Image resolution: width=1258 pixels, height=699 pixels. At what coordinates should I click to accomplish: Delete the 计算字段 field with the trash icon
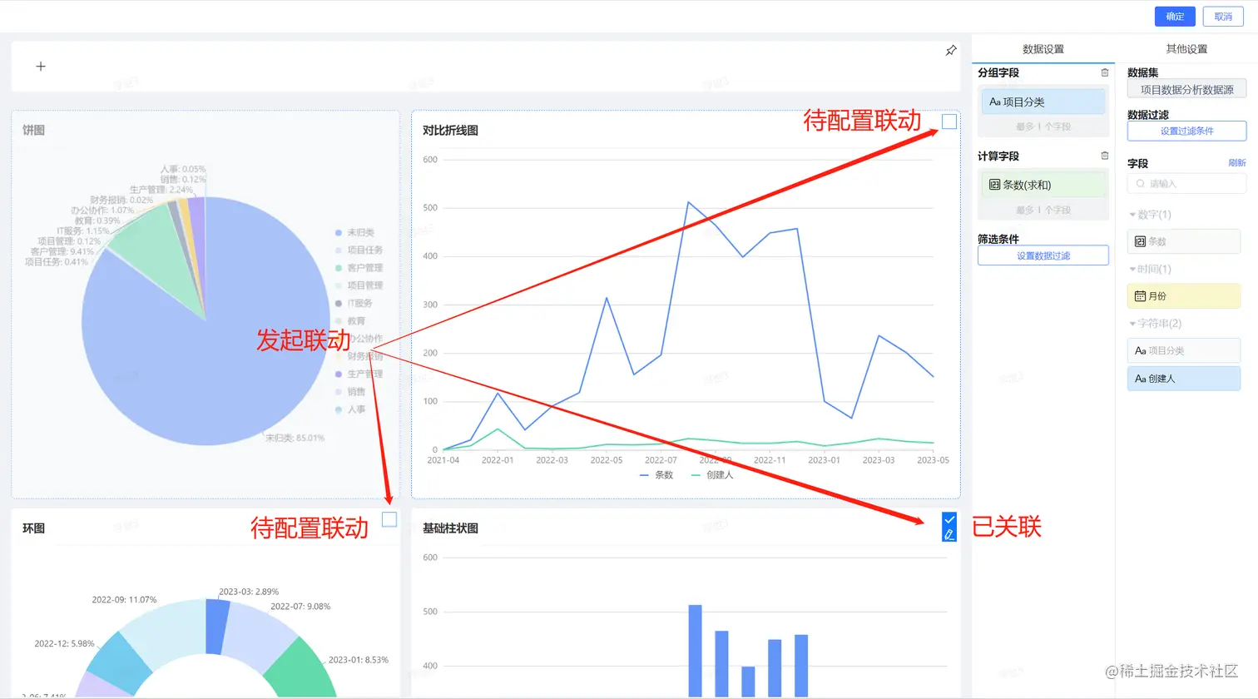(1105, 156)
